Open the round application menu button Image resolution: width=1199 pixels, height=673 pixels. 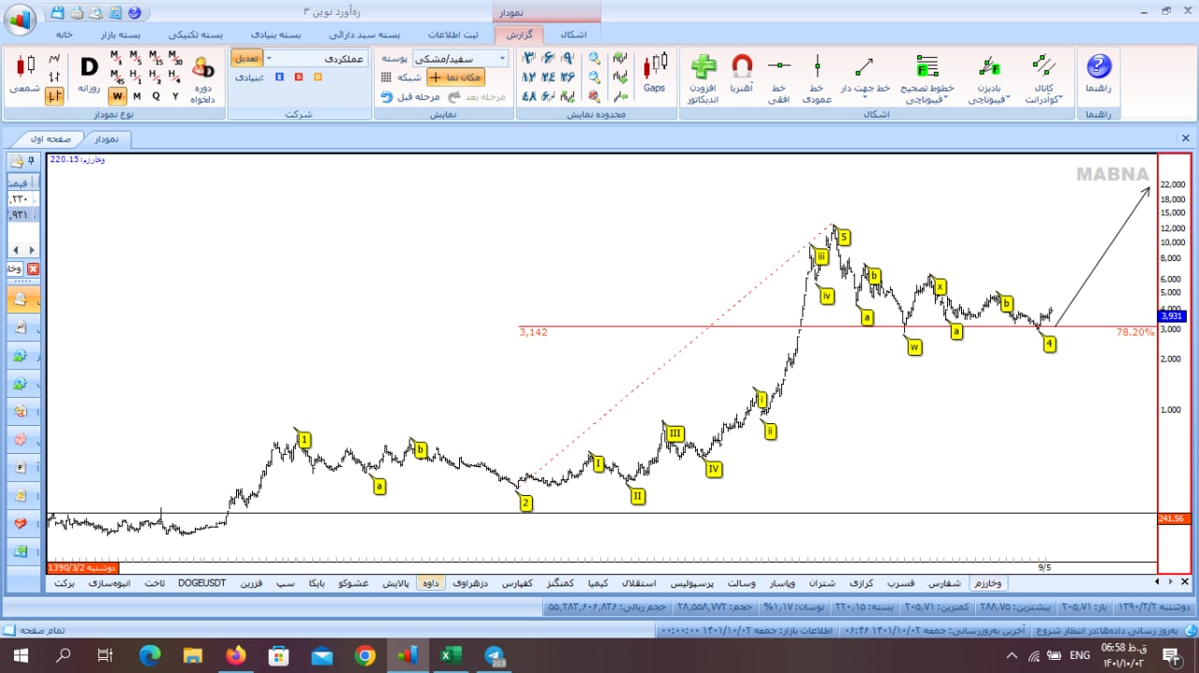19,18
